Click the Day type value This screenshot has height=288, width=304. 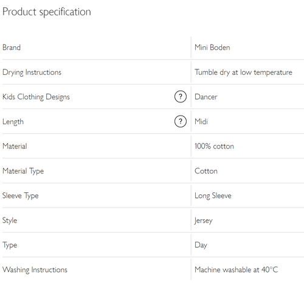201,245
